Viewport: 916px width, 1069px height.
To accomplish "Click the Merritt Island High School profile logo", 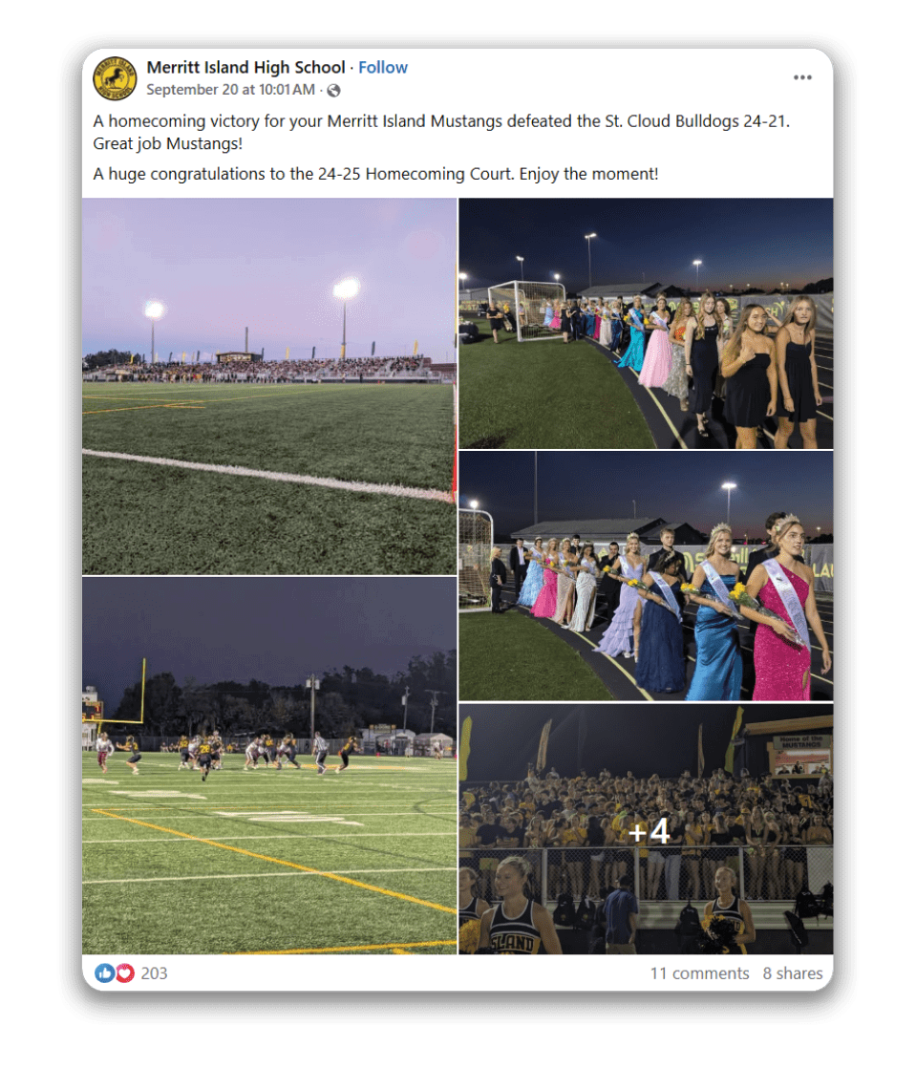I will [x=115, y=78].
